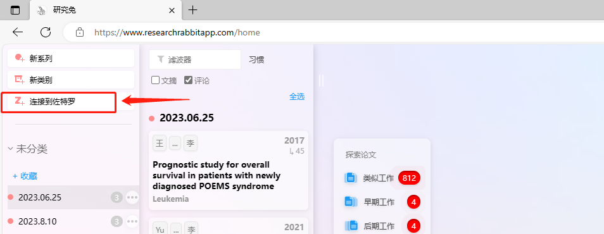Image resolution: width=604 pixels, height=234 pixels.
Task: Click the 4 badge beside 后期工作
Action: (413, 226)
